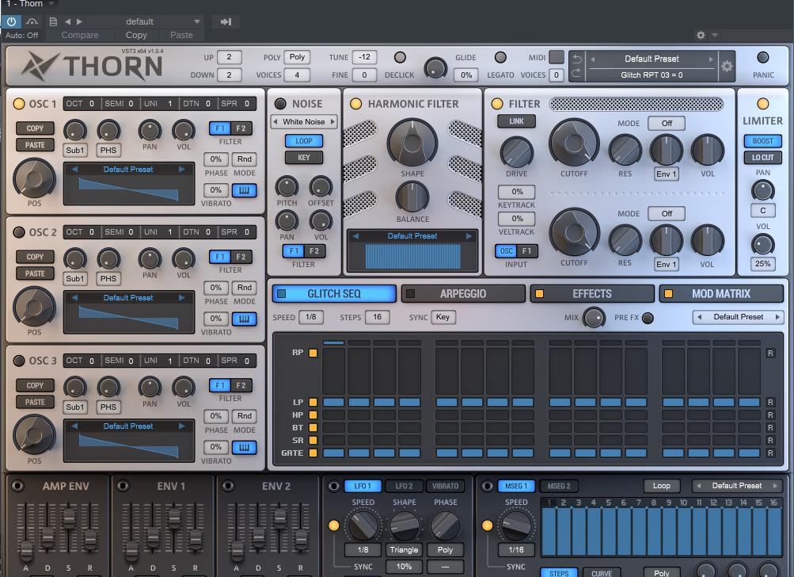Open the host settings gear icon

[701, 35]
